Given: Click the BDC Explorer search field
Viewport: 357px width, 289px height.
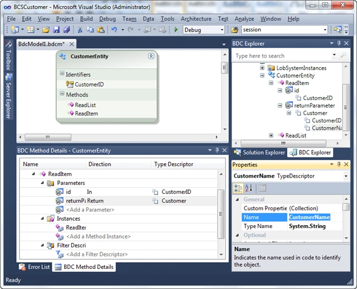Looking at the screenshot, I should pos(282,56).
